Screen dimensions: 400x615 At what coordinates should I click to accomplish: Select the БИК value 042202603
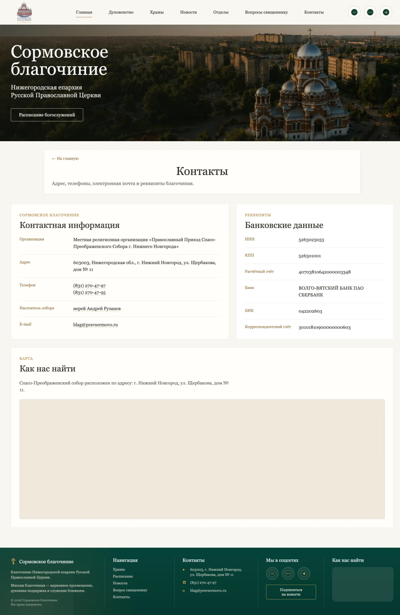click(310, 311)
